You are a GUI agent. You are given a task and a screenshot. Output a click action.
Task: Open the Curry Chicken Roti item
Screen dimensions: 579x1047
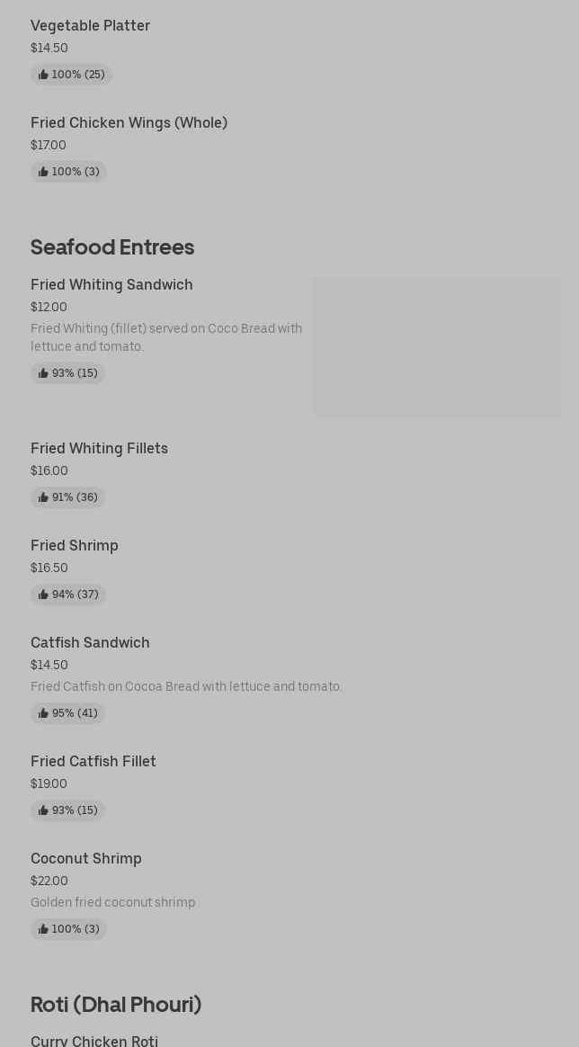pos(94,1041)
